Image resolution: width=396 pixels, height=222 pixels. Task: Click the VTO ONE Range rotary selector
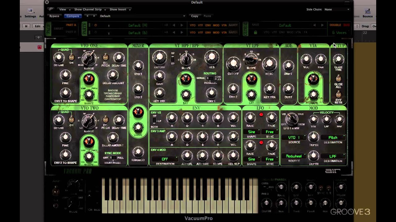point(89,59)
